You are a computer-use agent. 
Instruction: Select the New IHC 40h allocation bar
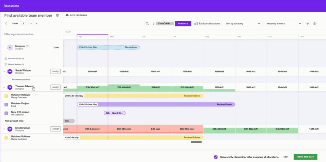click(x=115, y=113)
